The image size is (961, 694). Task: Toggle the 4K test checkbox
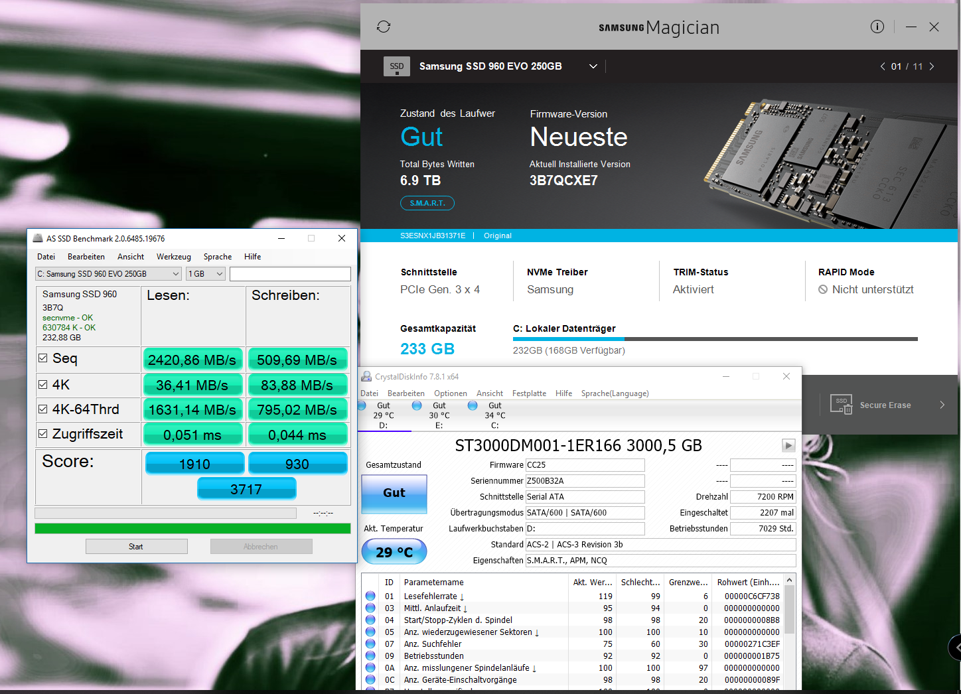43,384
